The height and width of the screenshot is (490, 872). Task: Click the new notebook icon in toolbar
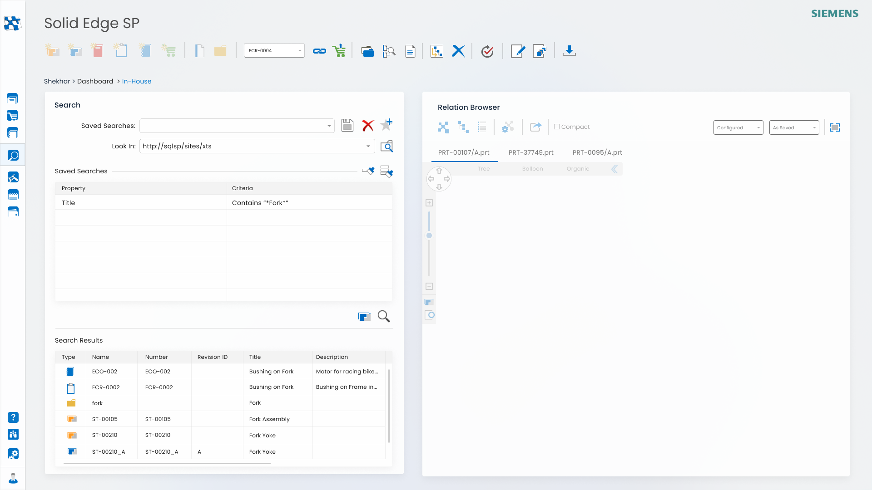pos(145,50)
